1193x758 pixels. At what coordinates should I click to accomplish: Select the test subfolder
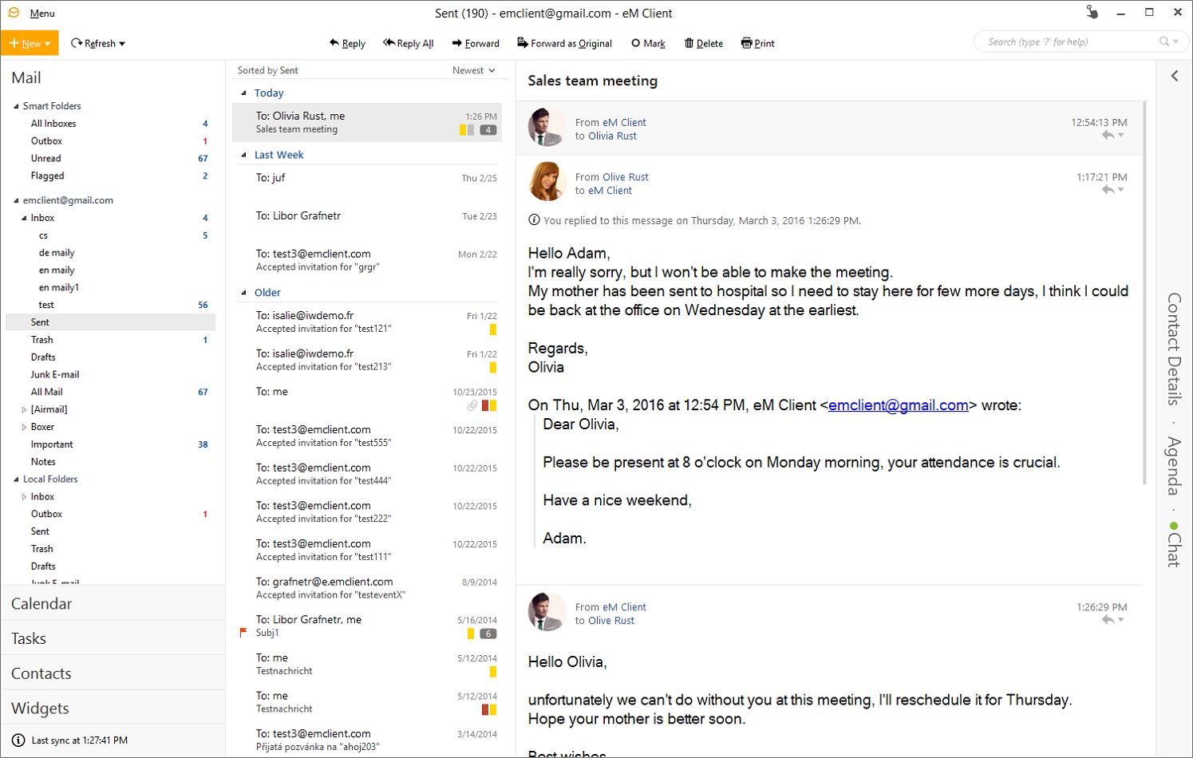[46, 305]
